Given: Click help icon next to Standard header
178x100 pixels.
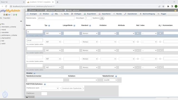Looking at the screenshot, I should click(90, 26).
